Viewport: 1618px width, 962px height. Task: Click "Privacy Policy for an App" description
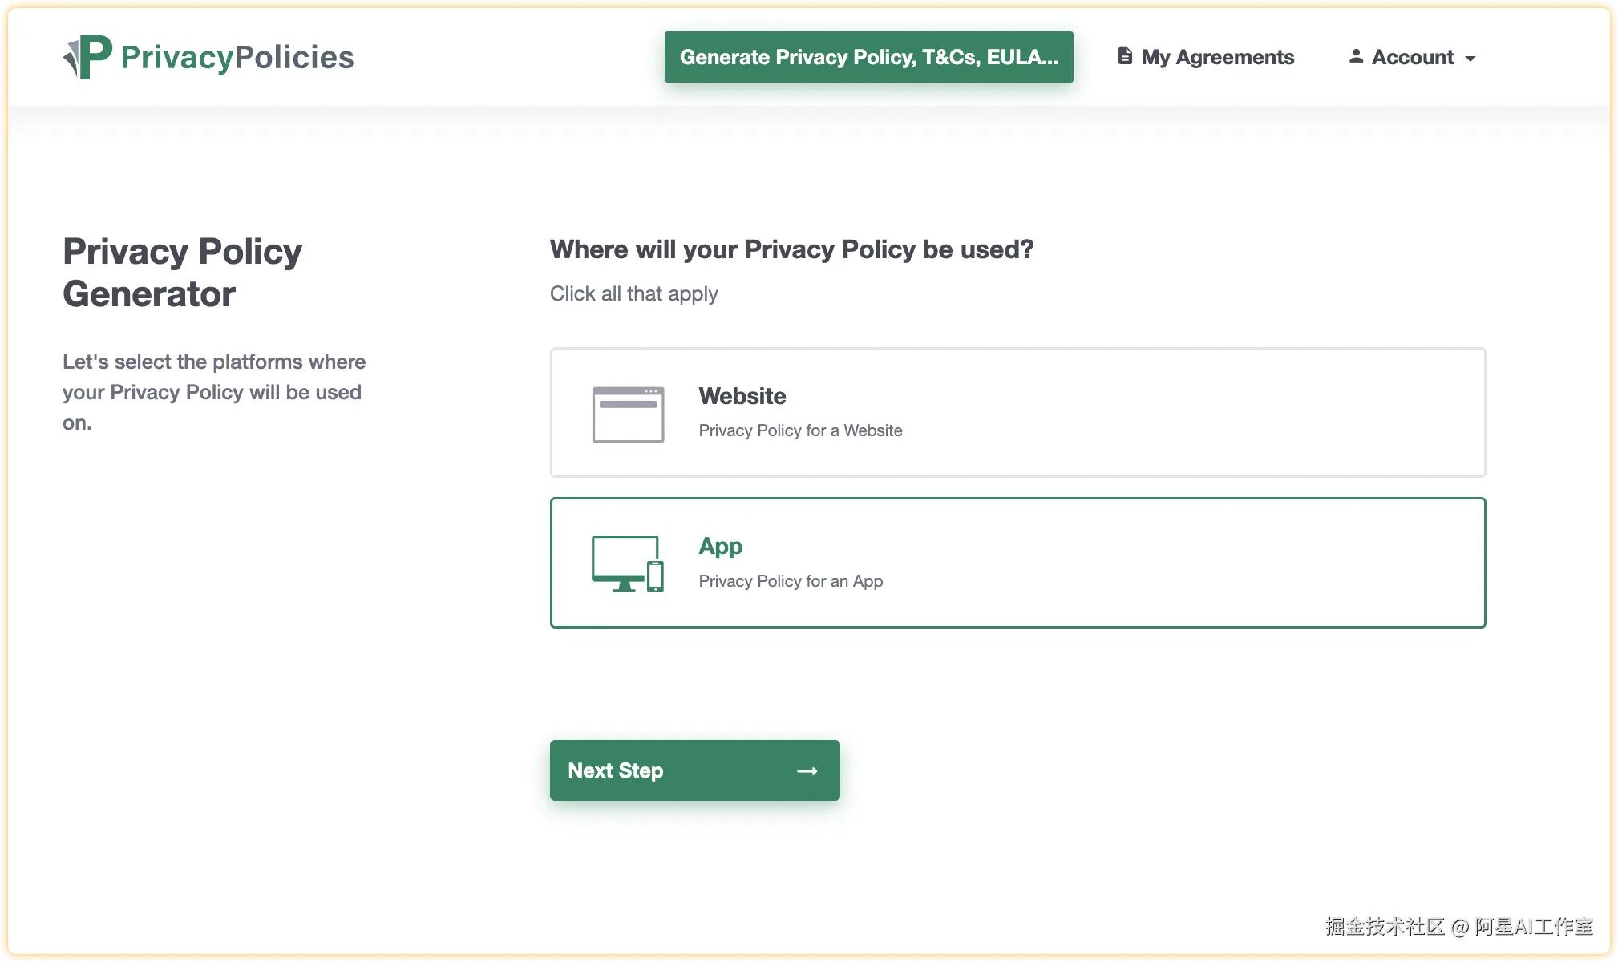click(791, 581)
